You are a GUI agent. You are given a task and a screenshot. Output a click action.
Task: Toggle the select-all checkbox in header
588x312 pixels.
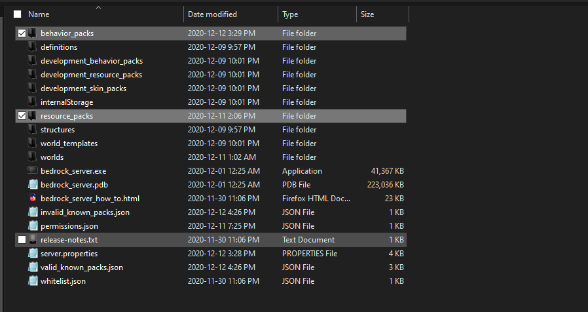[x=18, y=14]
